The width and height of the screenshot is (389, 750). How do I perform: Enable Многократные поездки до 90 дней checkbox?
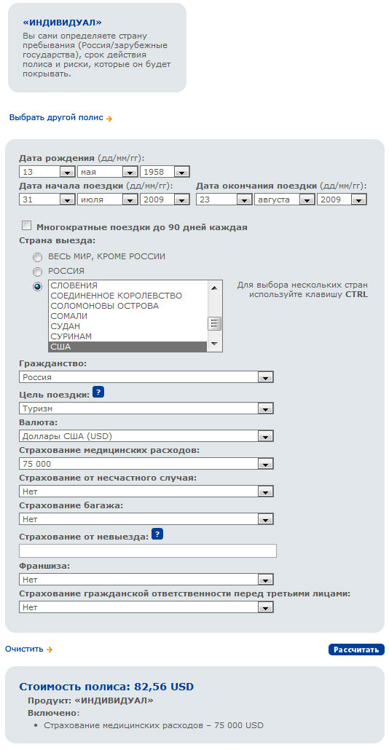pyautogui.click(x=27, y=226)
